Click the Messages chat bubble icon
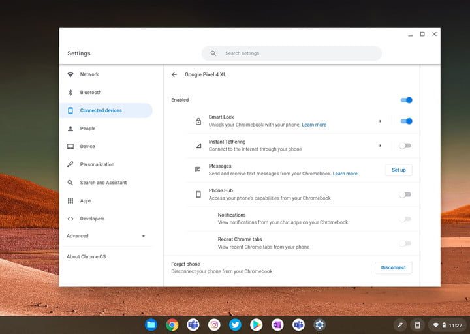470x334 pixels. pos(198,170)
